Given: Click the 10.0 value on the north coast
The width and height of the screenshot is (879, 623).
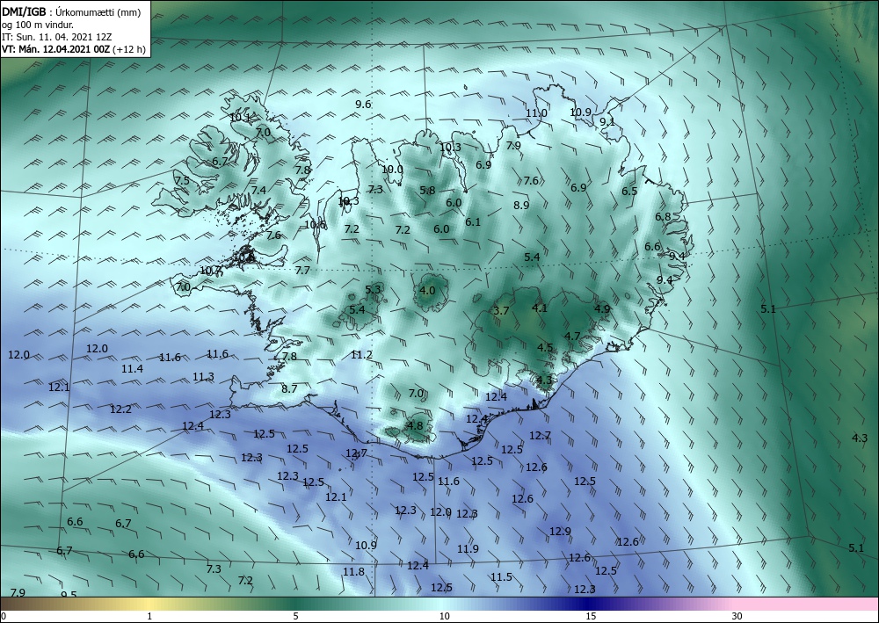Looking at the screenshot, I should [392, 170].
